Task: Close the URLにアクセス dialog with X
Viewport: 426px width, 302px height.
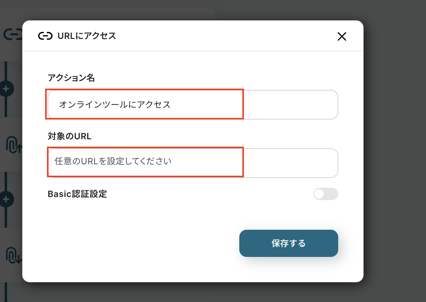Action: (x=342, y=36)
